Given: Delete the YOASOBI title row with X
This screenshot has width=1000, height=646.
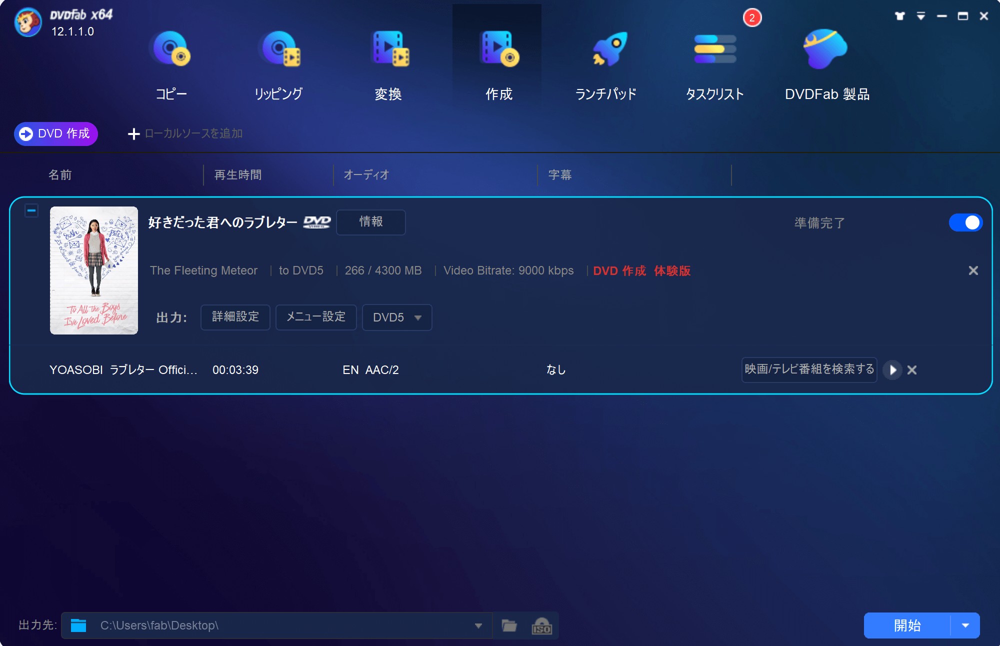Looking at the screenshot, I should [912, 370].
